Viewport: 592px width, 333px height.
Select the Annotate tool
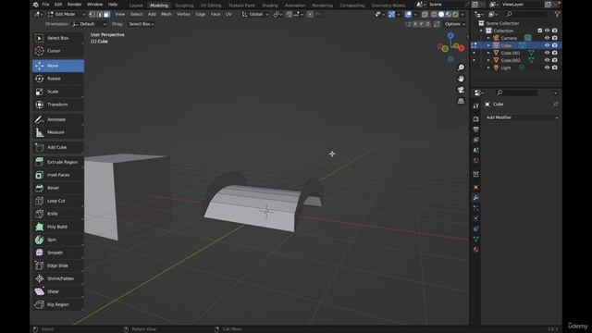click(x=58, y=119)
